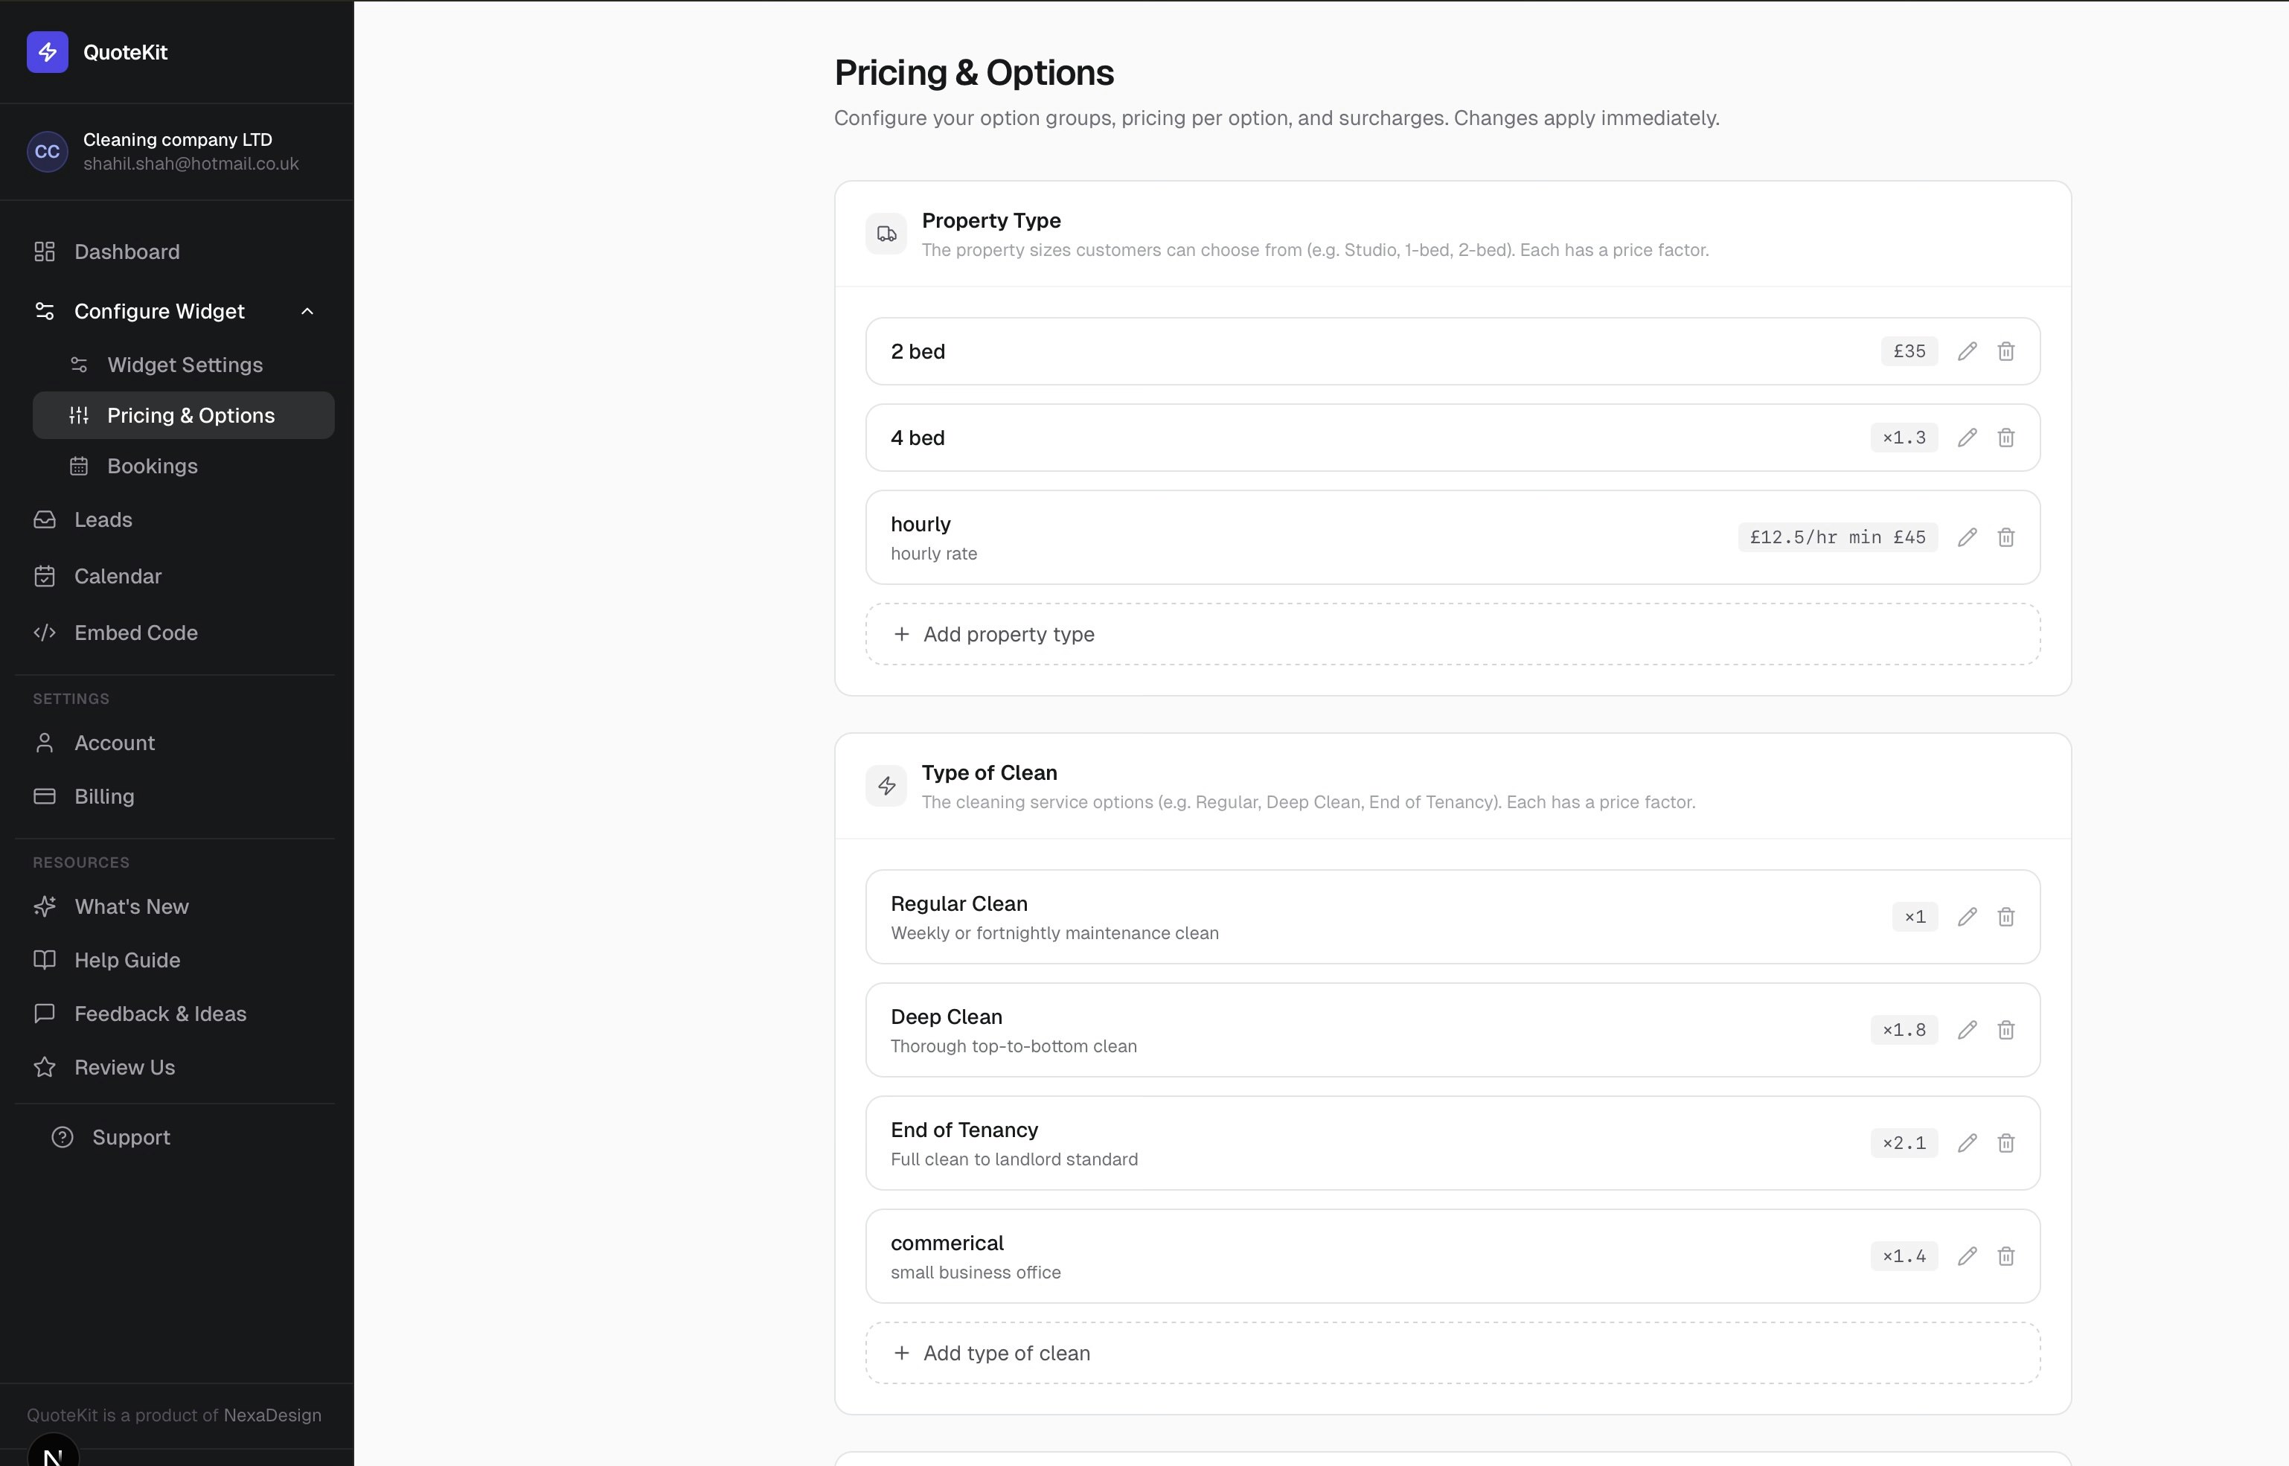Click the Full clean to landlord standard description
The width and height of the screenshot is (2289, 1466).
pos(1014,1159)
